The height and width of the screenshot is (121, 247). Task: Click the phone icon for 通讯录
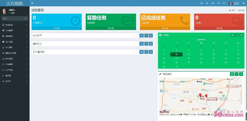[x=3, y=76]
